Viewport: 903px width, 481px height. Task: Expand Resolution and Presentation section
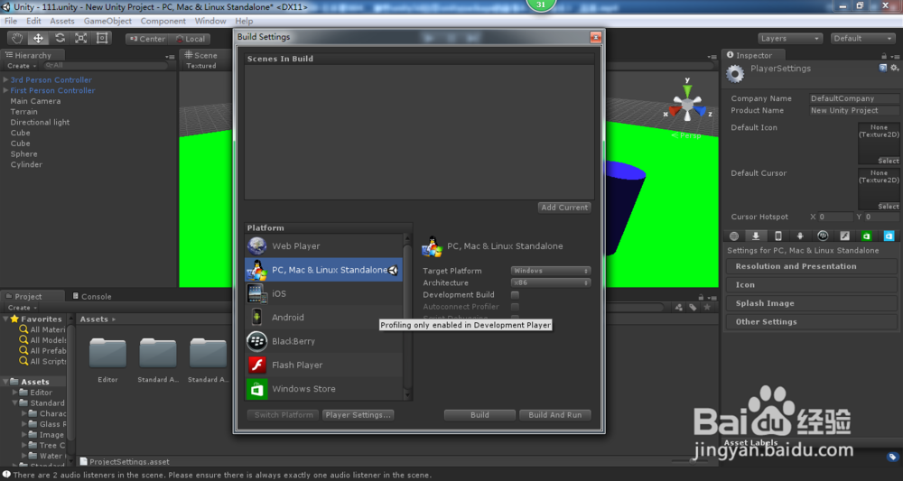point(811,266)
